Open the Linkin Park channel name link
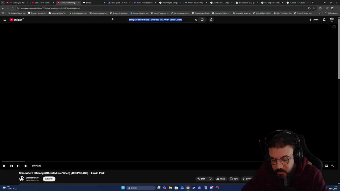The image size is (340, 191). pyautogui.click(x=31, y=178)
